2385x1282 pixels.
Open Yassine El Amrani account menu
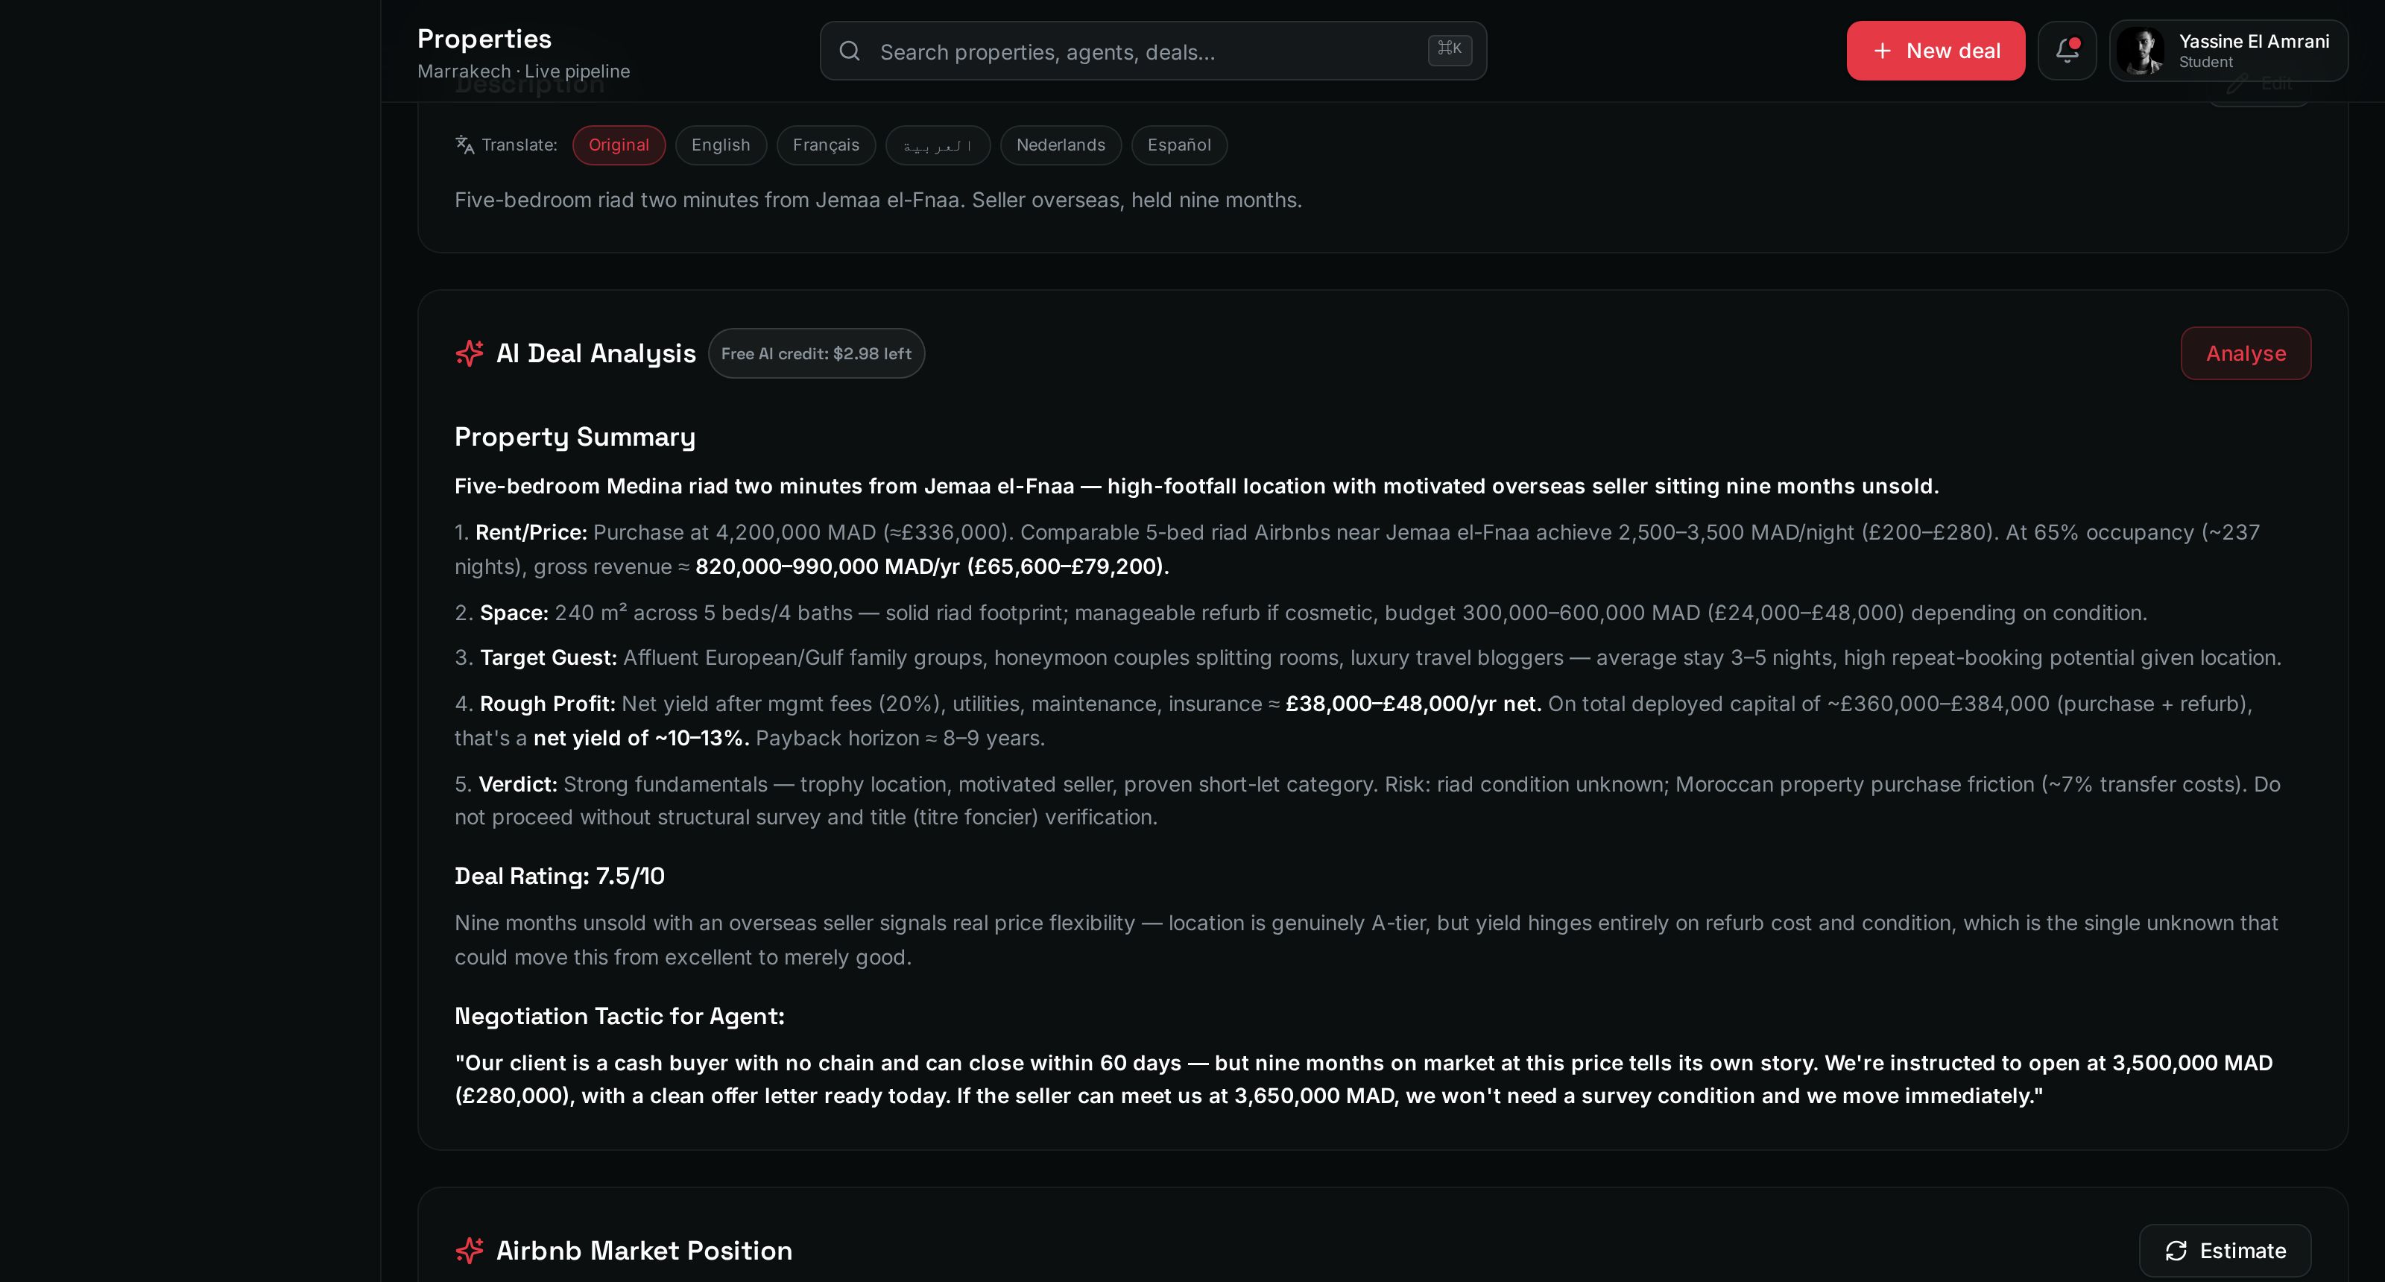(x=2228, y=51)
